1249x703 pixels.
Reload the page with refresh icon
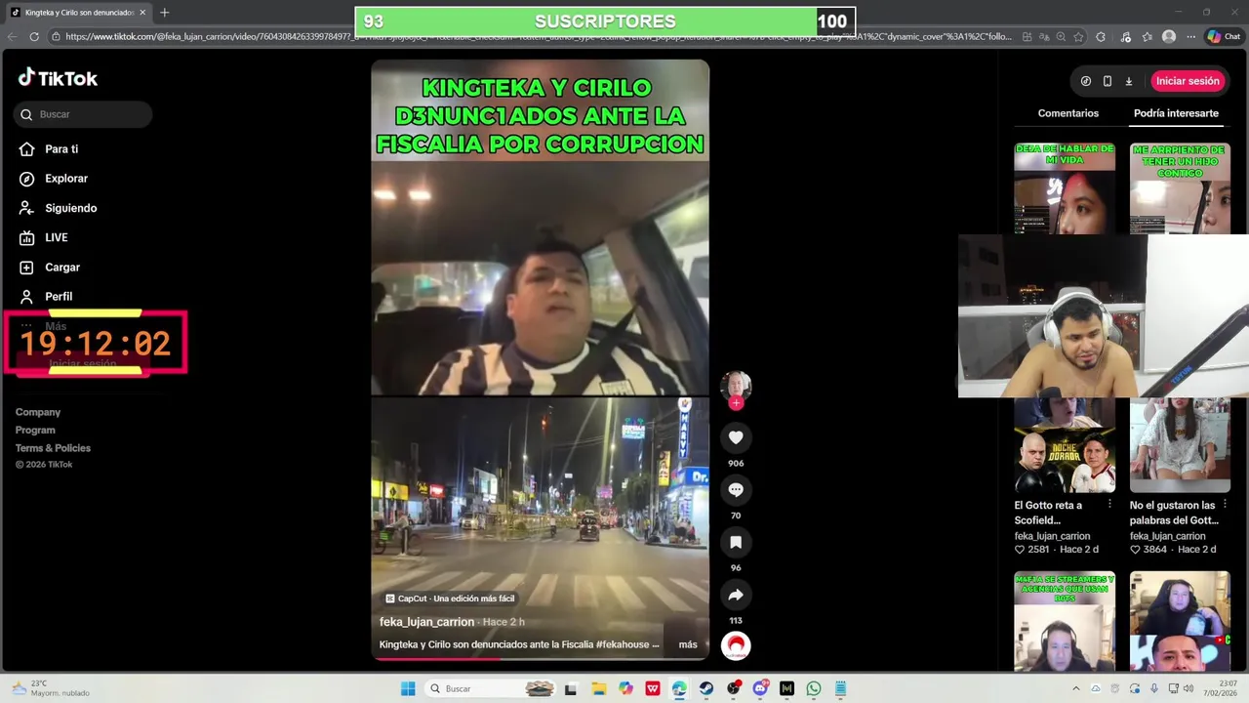(34, 36)
